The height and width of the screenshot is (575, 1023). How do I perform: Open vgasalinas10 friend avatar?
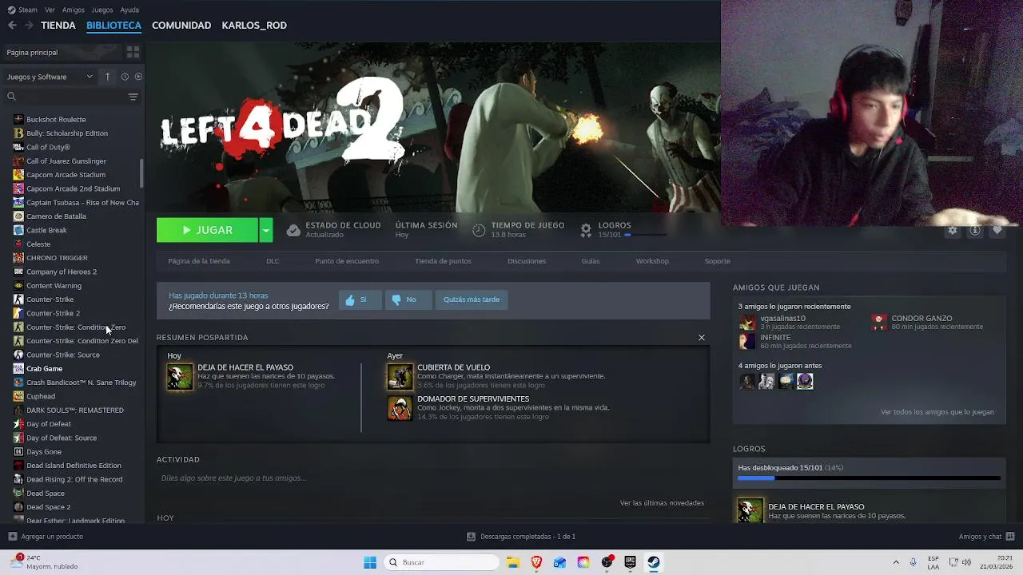(747, 322)
